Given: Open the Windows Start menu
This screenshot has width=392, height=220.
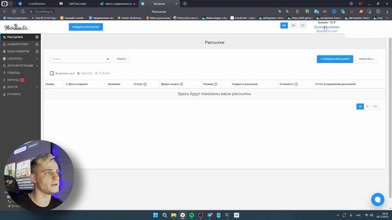Looking at the screenshot, I should coord(156,215).
